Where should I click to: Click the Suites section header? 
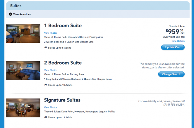[x=98, y=6]
